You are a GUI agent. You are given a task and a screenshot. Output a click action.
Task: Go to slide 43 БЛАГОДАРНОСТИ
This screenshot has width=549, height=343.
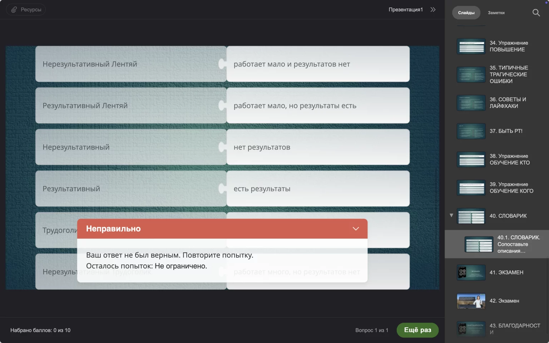coord(471,329)
